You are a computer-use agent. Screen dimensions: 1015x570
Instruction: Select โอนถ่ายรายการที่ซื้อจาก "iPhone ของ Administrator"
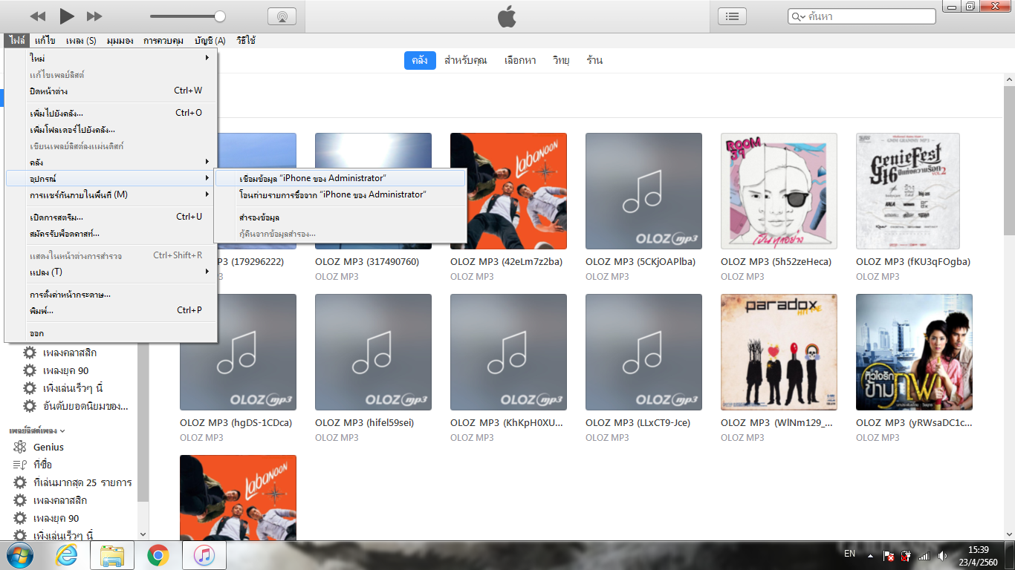340,194
